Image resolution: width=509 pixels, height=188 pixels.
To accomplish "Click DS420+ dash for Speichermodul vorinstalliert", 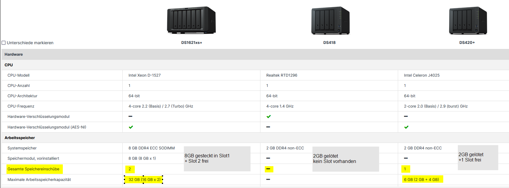I will click(x=406, y=158).
